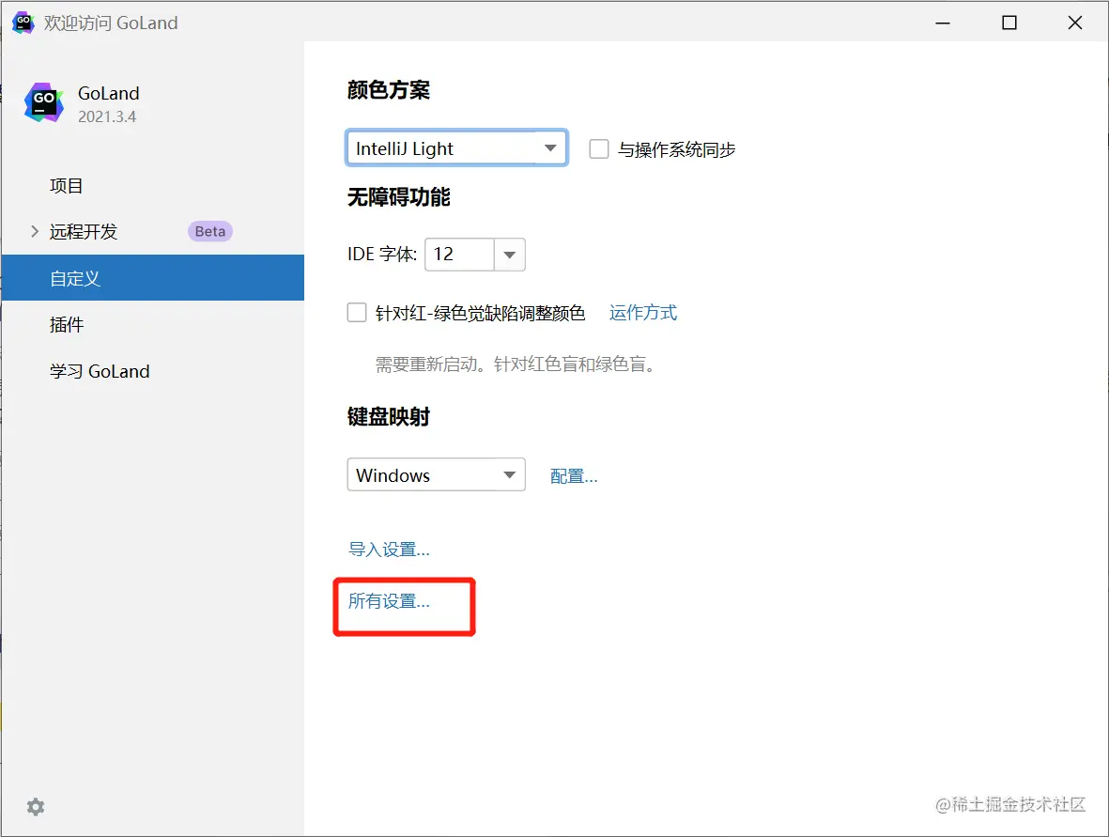This screenshot has width=1109, height=837.
Task: Minimize the GoLand welcome window
Action: click(x=943, y=23)
